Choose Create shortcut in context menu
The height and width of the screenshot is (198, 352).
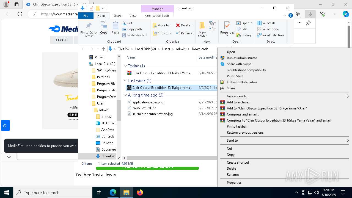[285, 163]
